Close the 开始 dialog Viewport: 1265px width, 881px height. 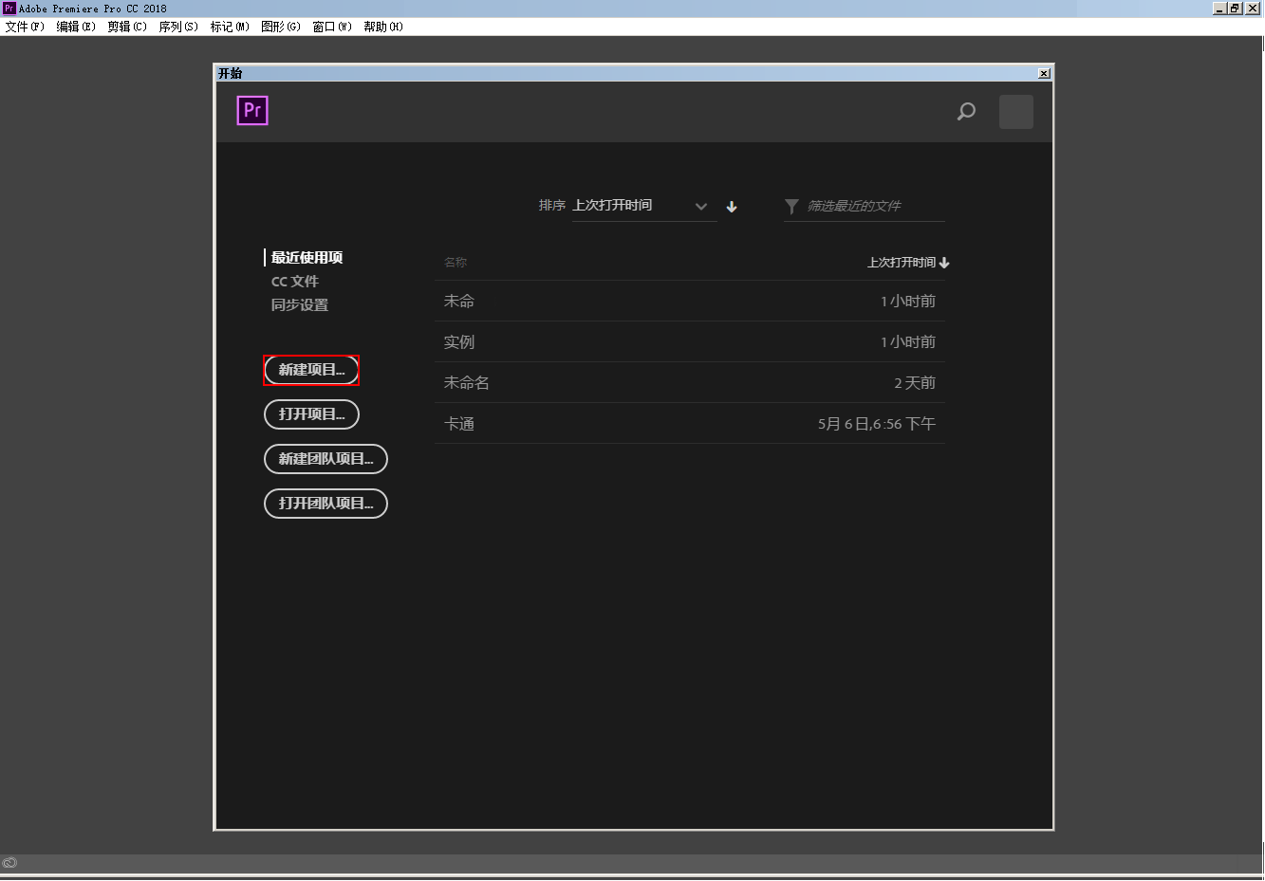(1044, 73)
